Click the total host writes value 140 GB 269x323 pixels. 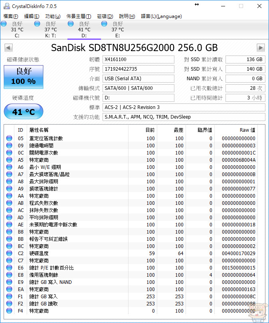245,69
